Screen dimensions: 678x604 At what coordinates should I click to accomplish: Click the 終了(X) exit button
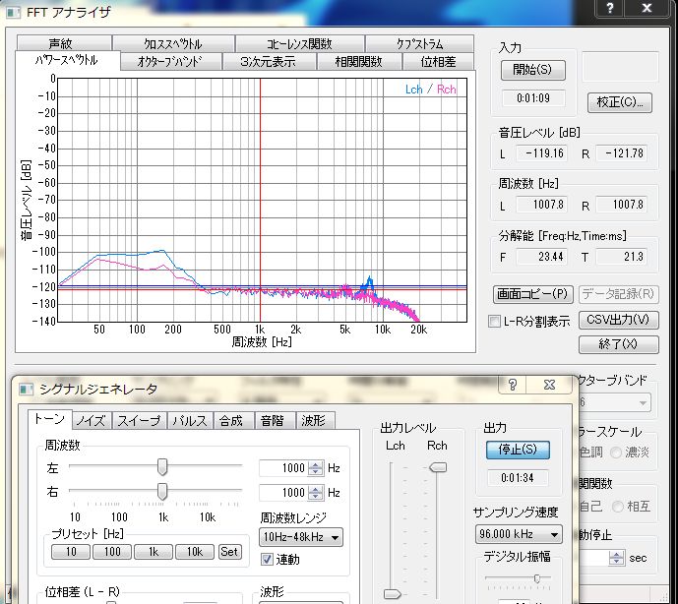618,344
